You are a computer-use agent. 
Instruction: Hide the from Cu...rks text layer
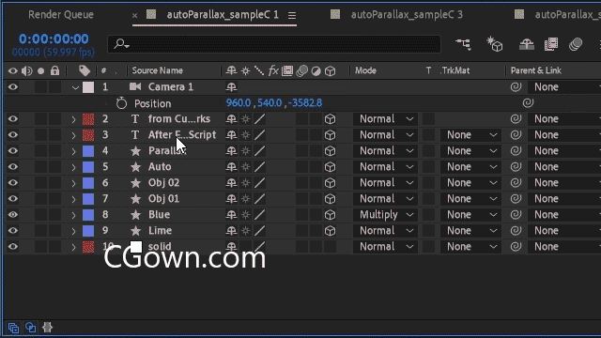(12, 119)
